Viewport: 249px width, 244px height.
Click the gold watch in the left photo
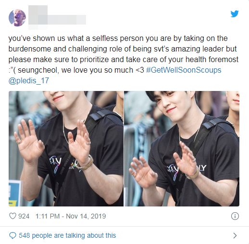[x=86, y=163]
